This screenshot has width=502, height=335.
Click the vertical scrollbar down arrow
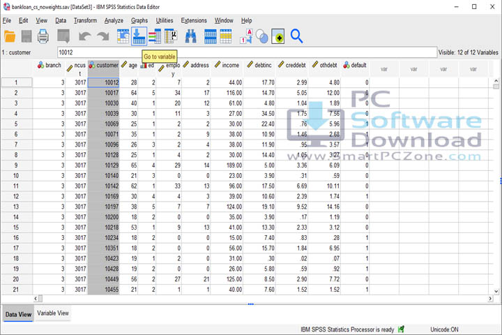point(496,291)
